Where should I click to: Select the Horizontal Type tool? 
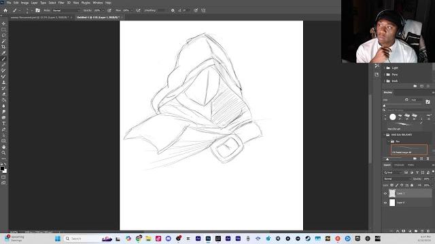click(x=3, y=123)
